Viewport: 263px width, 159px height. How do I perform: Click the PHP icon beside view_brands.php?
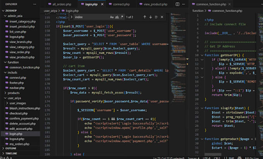coord(7,42)
